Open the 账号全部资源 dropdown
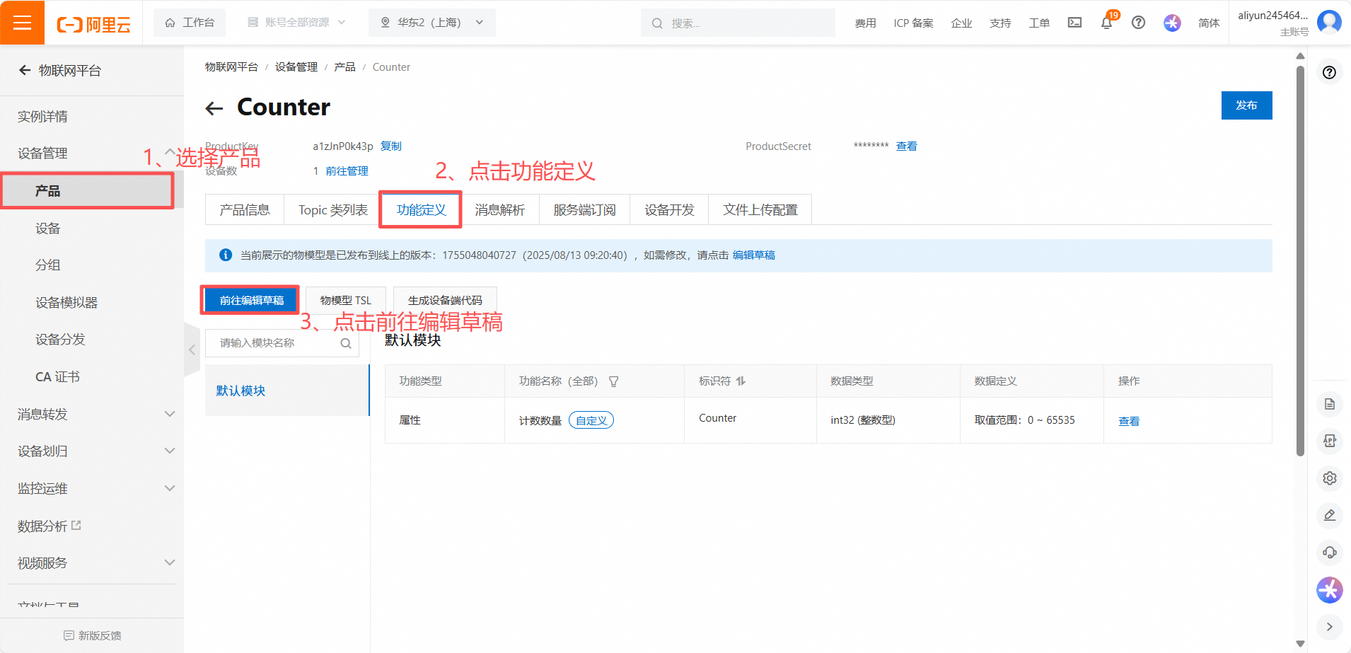This screenshot has height=653, width=1351. point(296,23)
